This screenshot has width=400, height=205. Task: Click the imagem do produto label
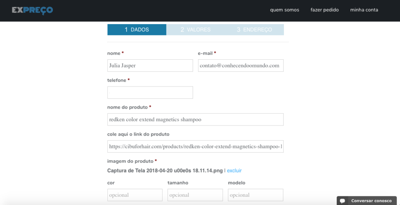point(130,161)
